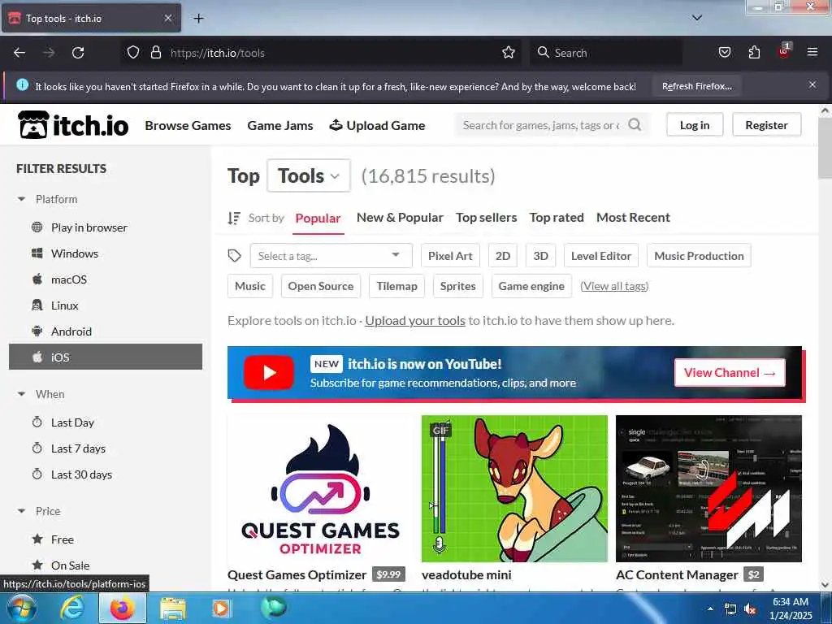Open the tracking protection shield icon
832x624 pixels.
click(x=133, y=53)
